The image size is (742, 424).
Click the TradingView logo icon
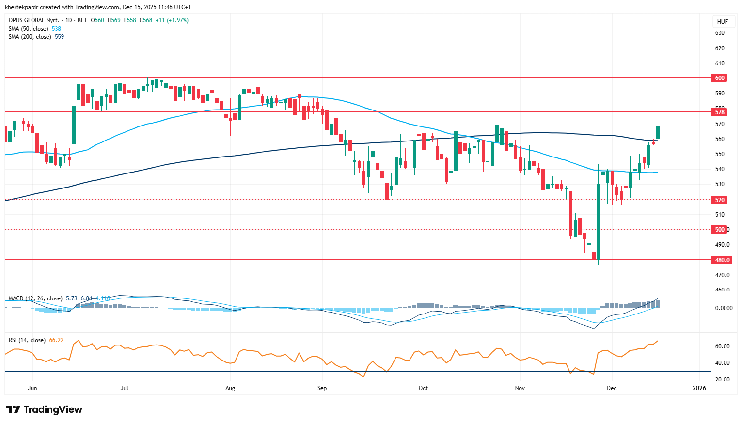13,409
